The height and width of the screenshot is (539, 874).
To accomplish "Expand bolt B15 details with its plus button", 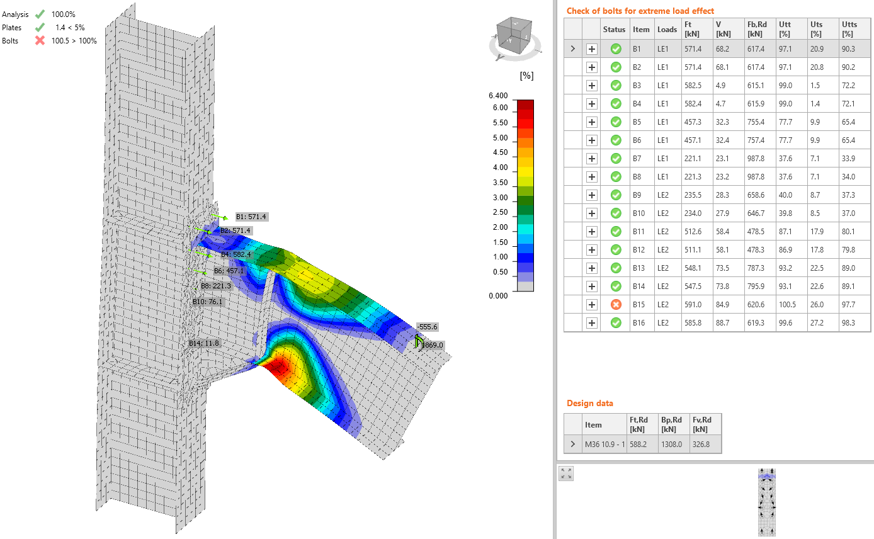I will pyautogui.click(x=592, y=304).
